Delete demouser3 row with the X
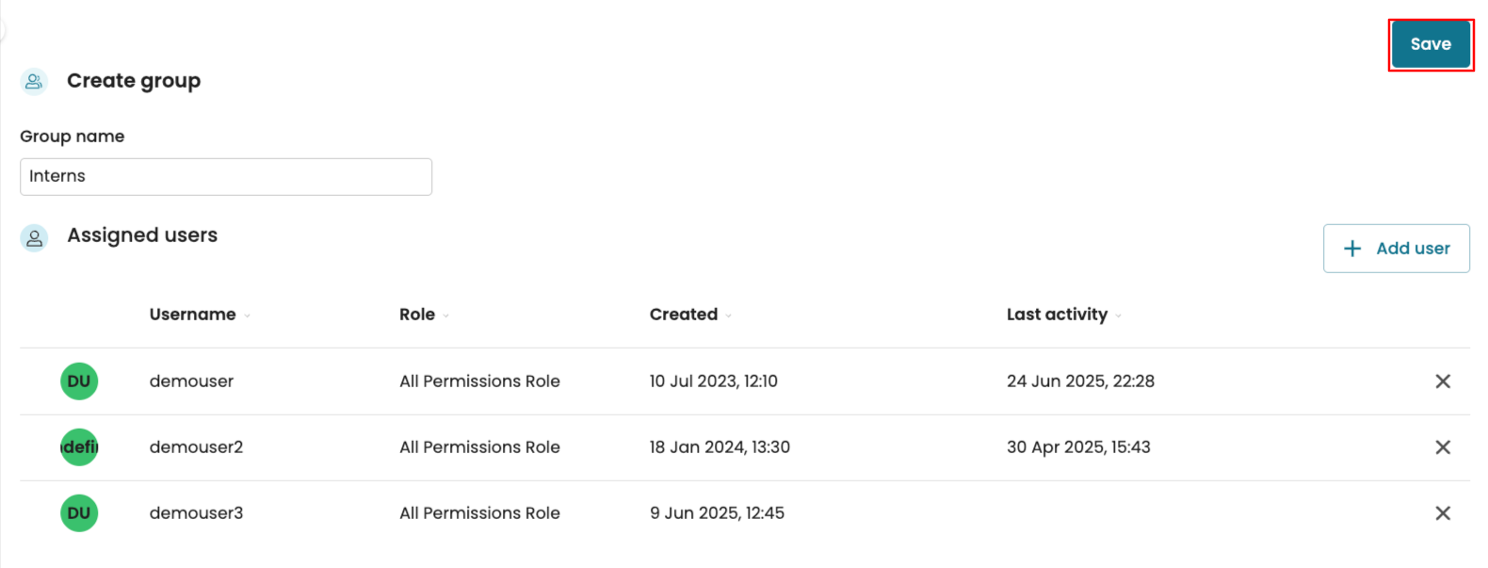The height and width of the screenshot is (568, 1488). 1442,513
